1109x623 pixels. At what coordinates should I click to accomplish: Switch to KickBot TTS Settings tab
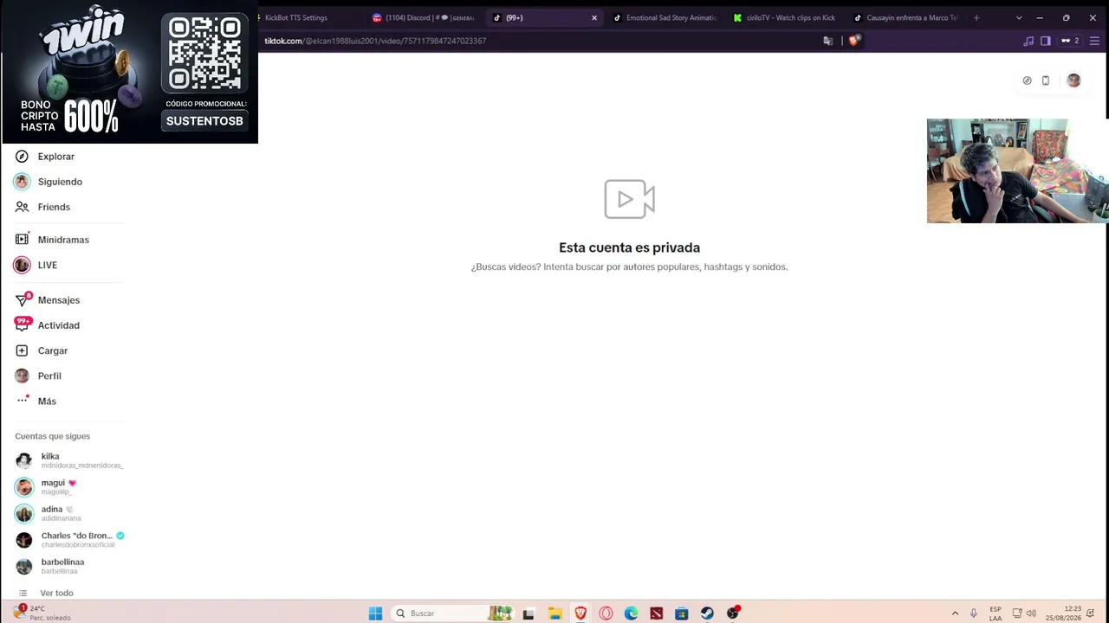(x=311, y=17)
